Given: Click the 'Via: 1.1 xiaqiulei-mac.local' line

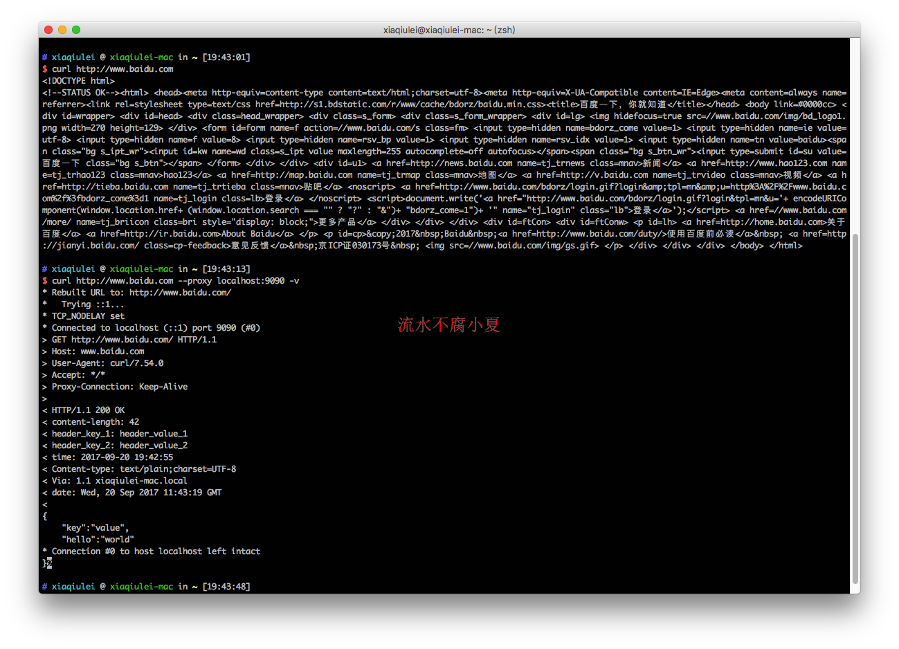Looking at the screenshot, I should click(x=115, y=481).
